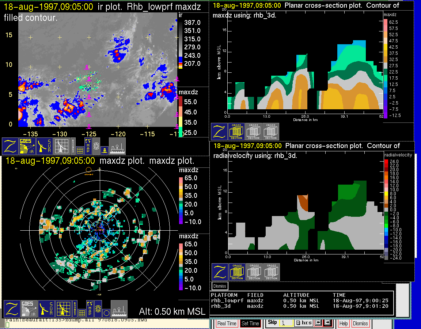Viewport: 421px width, 329px height.
Task: Step time forward with the right arrow
Action: tap(327, 323)
